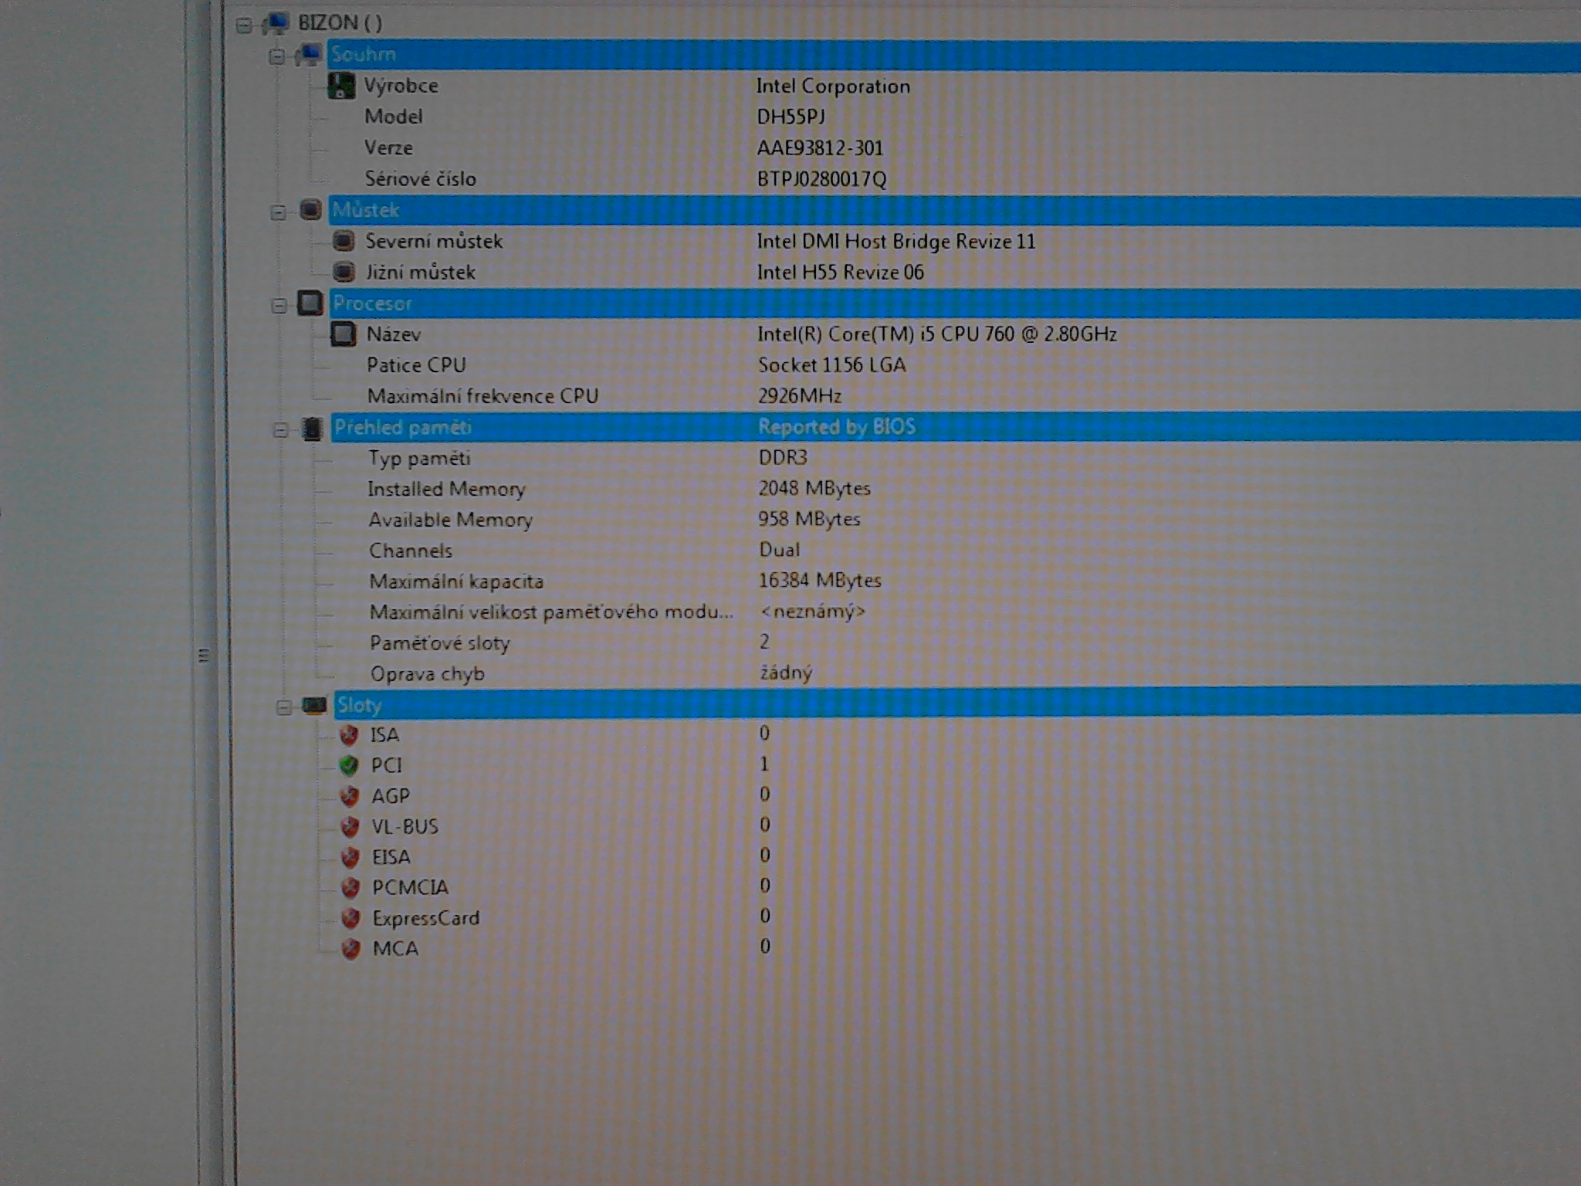Click the motherboard icon beside Výrobce

pyautogui.click(x=341, y=86)
